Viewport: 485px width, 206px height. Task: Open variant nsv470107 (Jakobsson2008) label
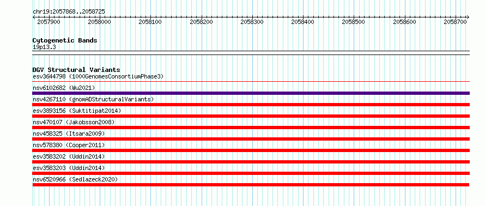(74, 122)
